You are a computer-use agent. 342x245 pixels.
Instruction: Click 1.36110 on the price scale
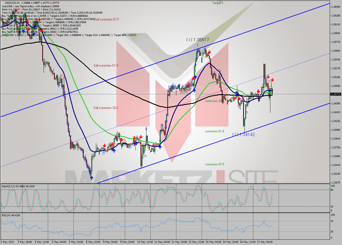click(x=336, y=24)
